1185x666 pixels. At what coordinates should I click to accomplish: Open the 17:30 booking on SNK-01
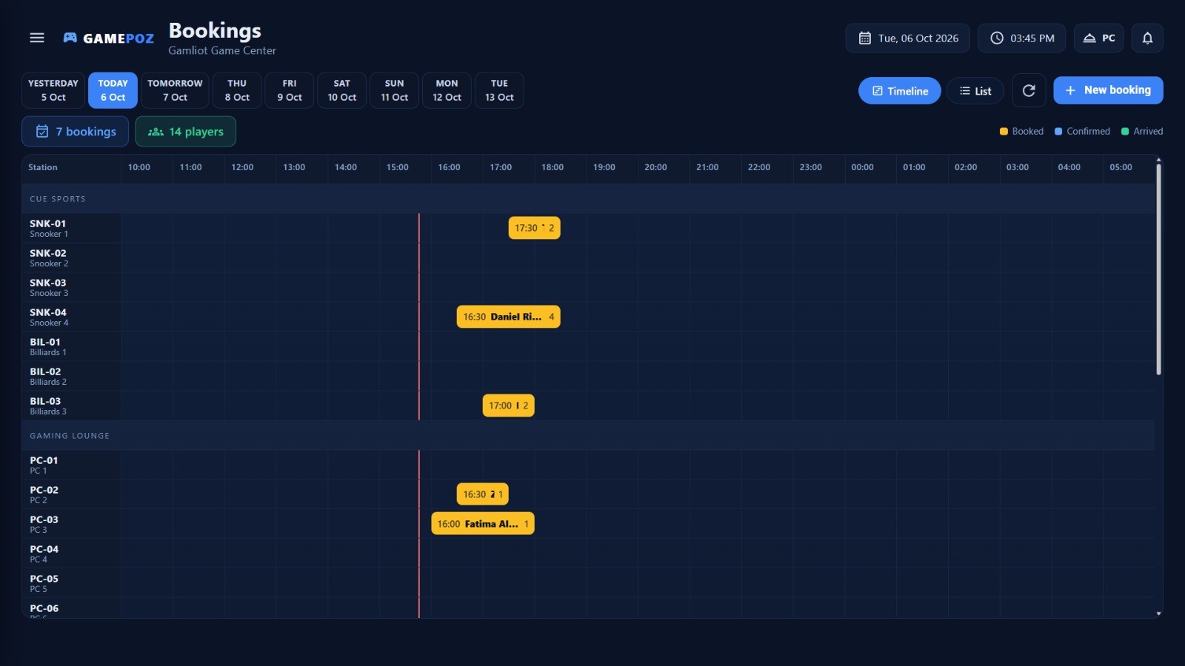(535, 228)
